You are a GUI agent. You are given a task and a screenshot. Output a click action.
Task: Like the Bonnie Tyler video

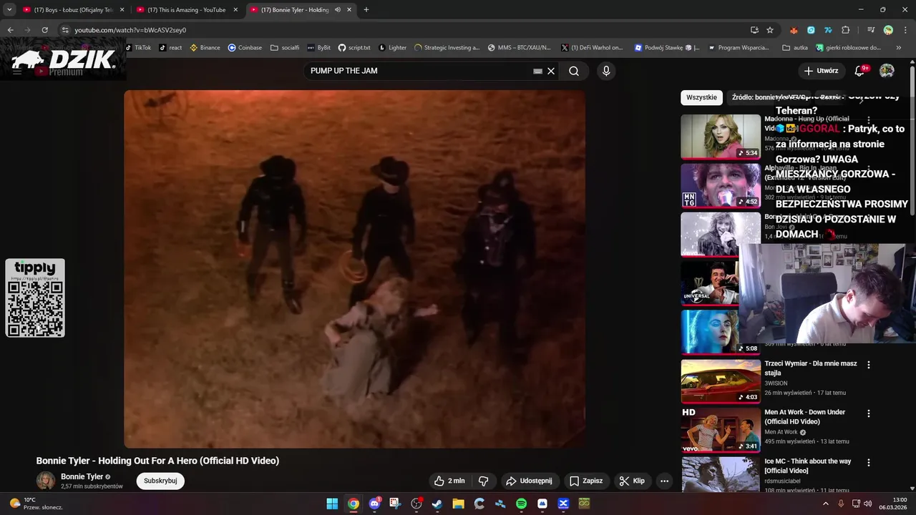coord(449,481)
